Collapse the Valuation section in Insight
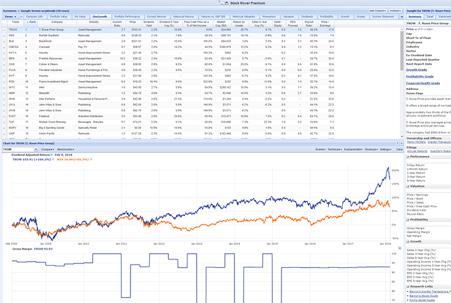Image resolution: width=451 pixels, height=303 pixels. pos(408,187)
